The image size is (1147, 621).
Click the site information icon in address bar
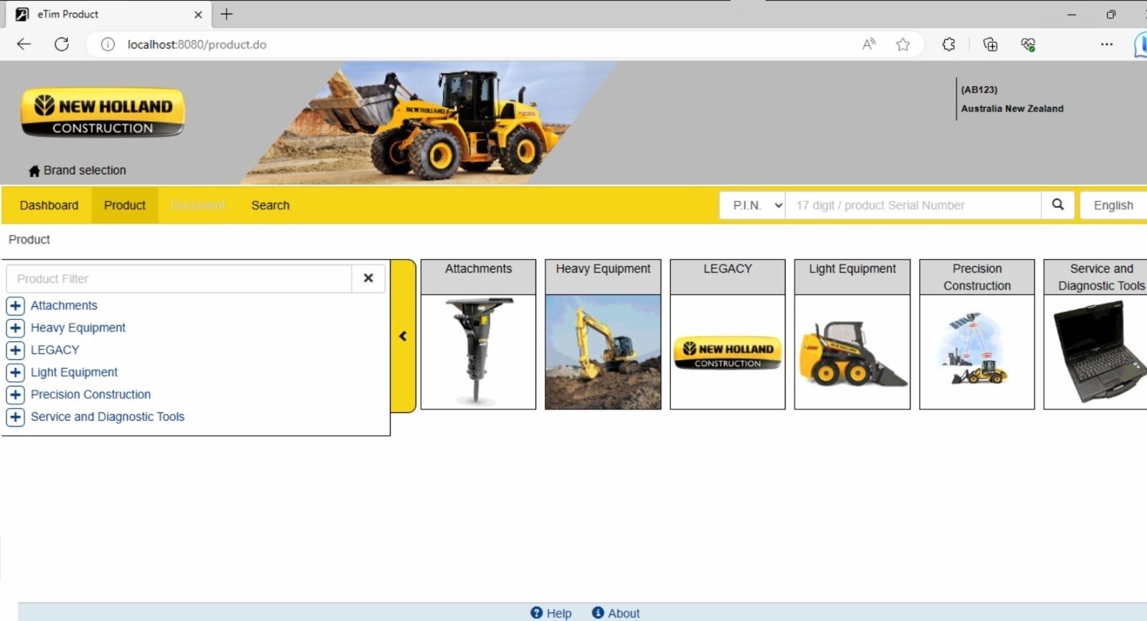(x=108, y=44)
